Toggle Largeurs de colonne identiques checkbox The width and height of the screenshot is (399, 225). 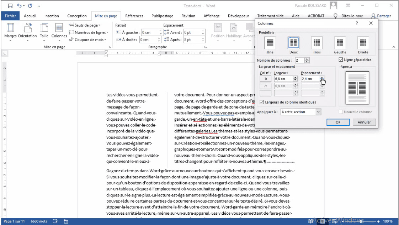pyautogui.click(x=262, y=102)
